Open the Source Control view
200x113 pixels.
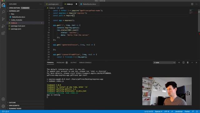point(3,19)
